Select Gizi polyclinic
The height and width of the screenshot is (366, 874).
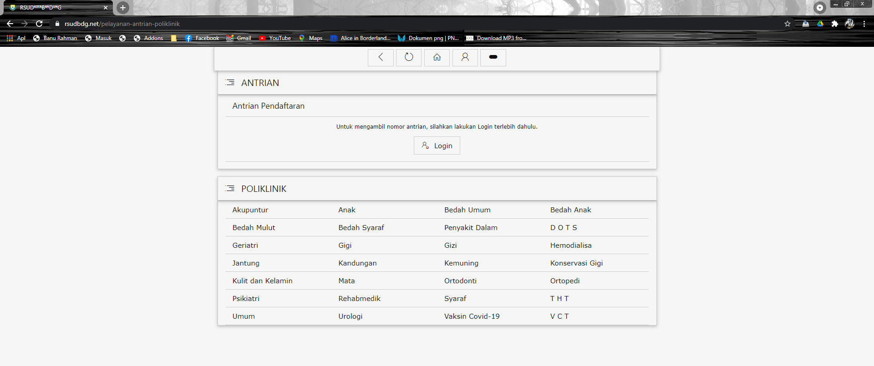pos(451,246)
